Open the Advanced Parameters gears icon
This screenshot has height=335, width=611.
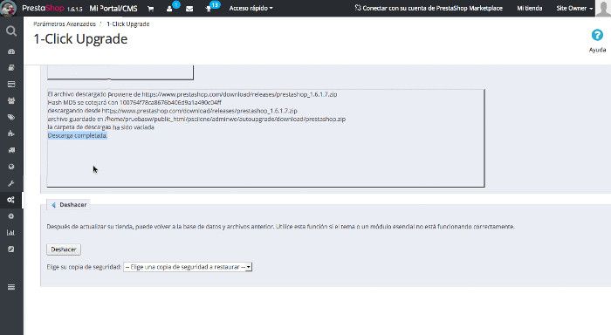click(10, 200)
